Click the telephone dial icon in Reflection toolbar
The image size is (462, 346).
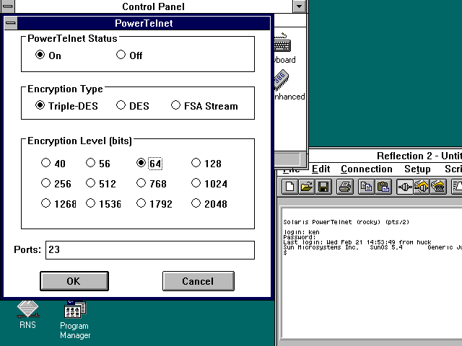[x=438, y=187]
